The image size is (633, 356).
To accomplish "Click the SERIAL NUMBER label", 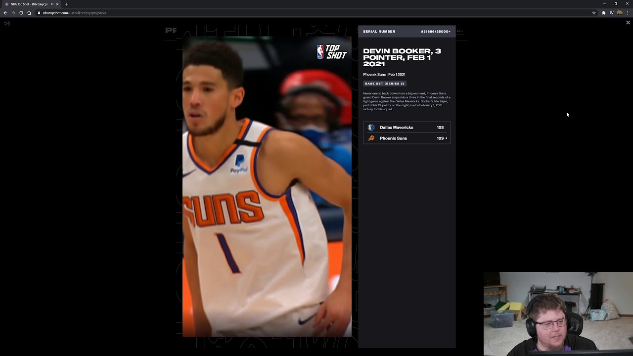I will tap(379, 31).
